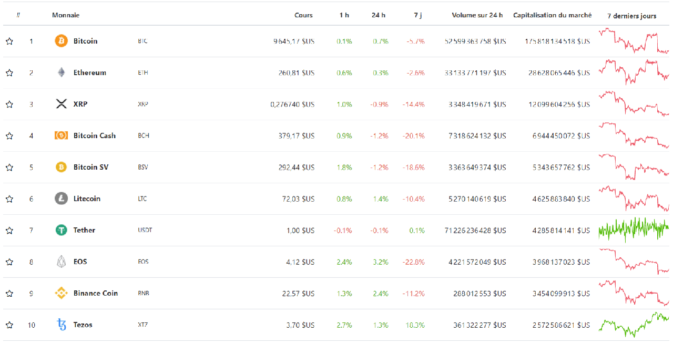
Task: Click the Tezos logo icon
Action: (x=62, y=325)
